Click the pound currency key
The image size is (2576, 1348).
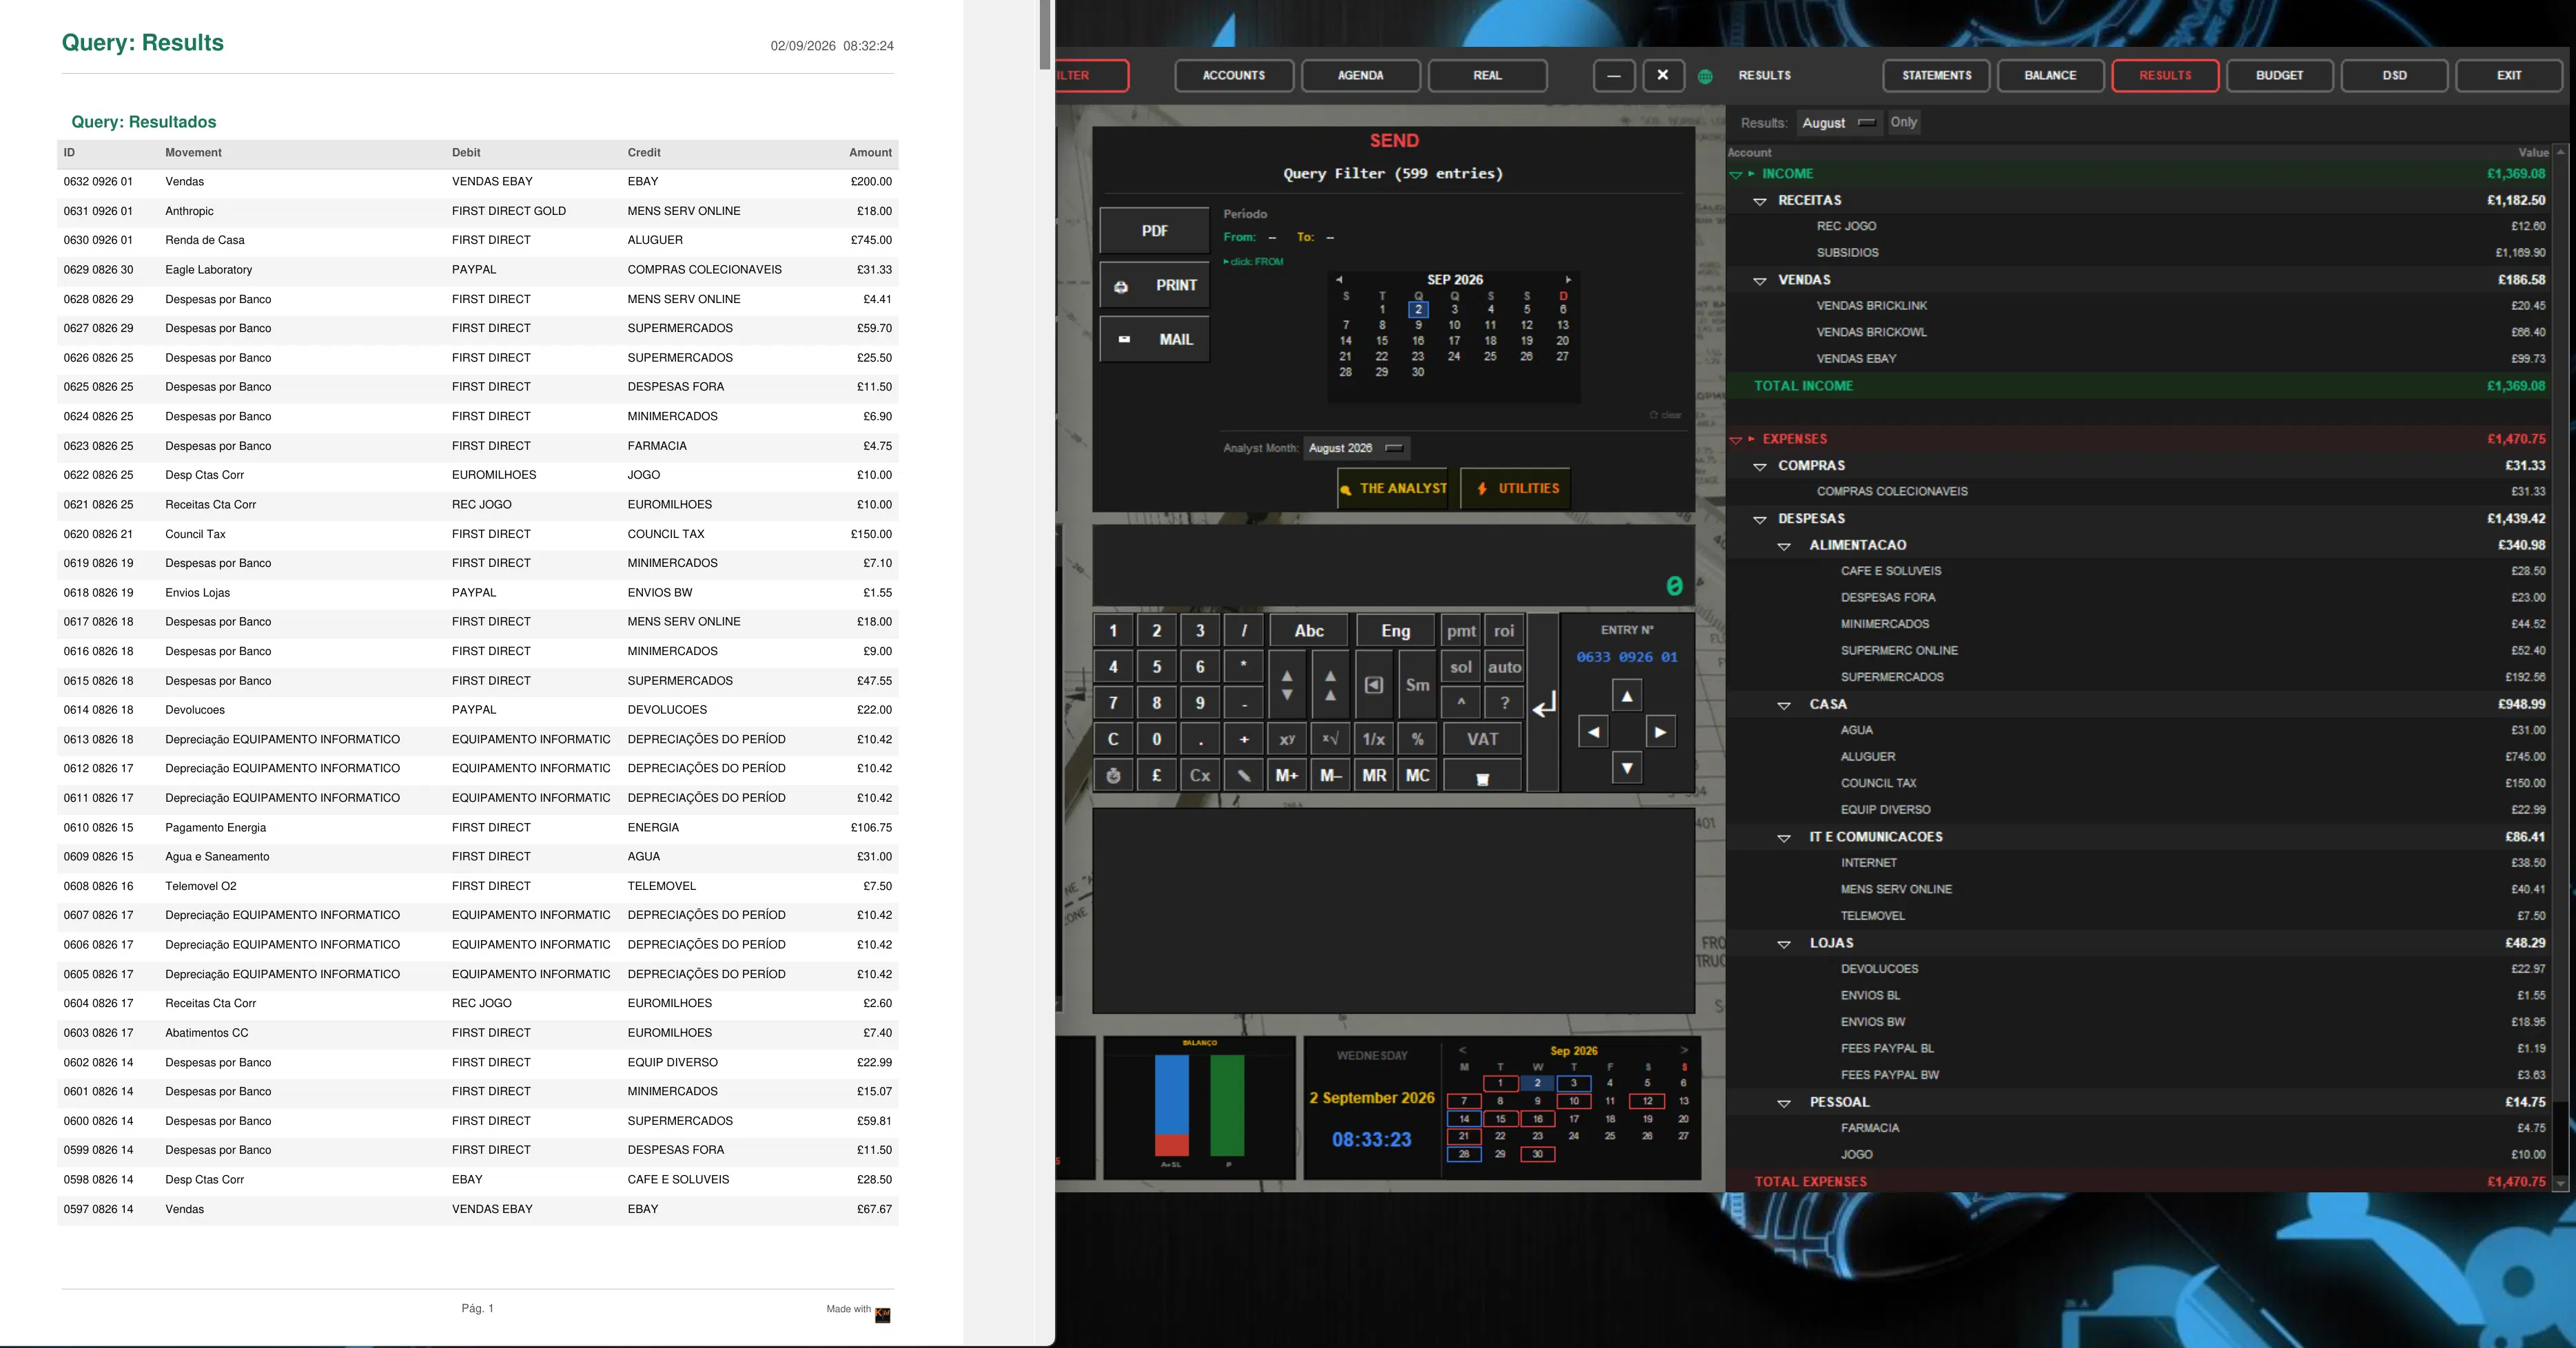1157,776
